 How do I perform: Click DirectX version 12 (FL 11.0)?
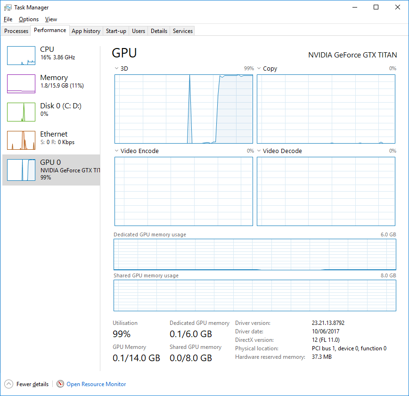pyautogui.click(x=326, y=340)
